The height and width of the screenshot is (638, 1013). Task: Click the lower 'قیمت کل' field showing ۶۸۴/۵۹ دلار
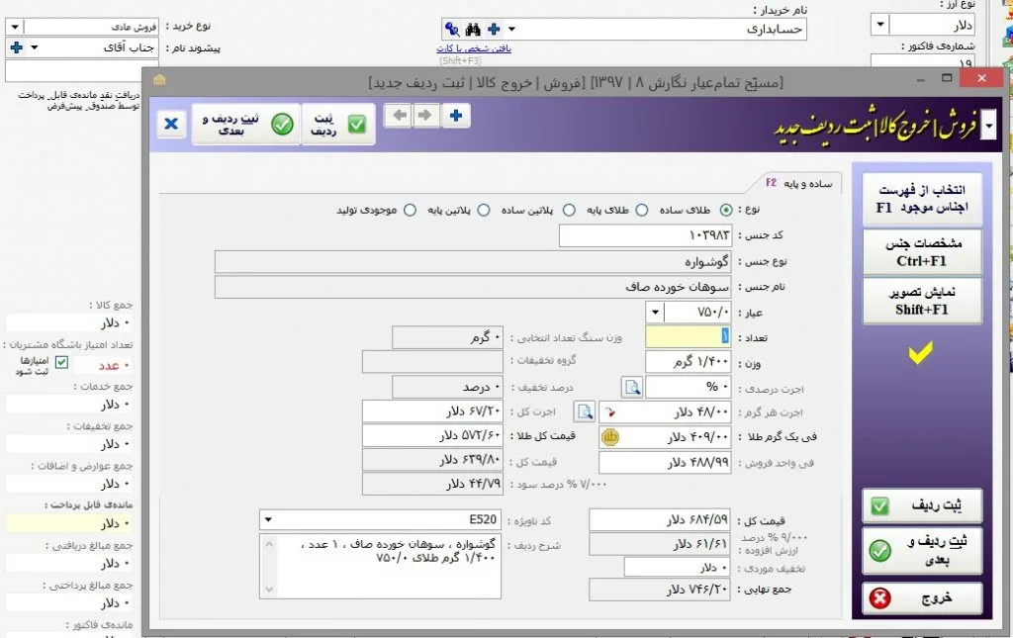tap(660, 520)
